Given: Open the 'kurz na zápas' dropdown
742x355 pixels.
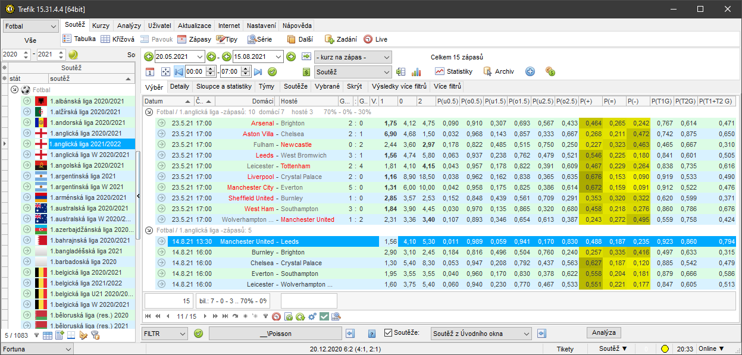Looking at the screenshot, I should pos(353,57).
